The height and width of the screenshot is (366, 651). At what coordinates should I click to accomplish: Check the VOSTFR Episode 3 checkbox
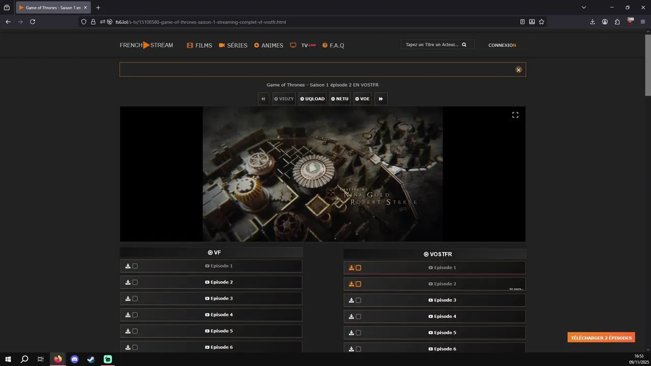(x=359, y=300)
